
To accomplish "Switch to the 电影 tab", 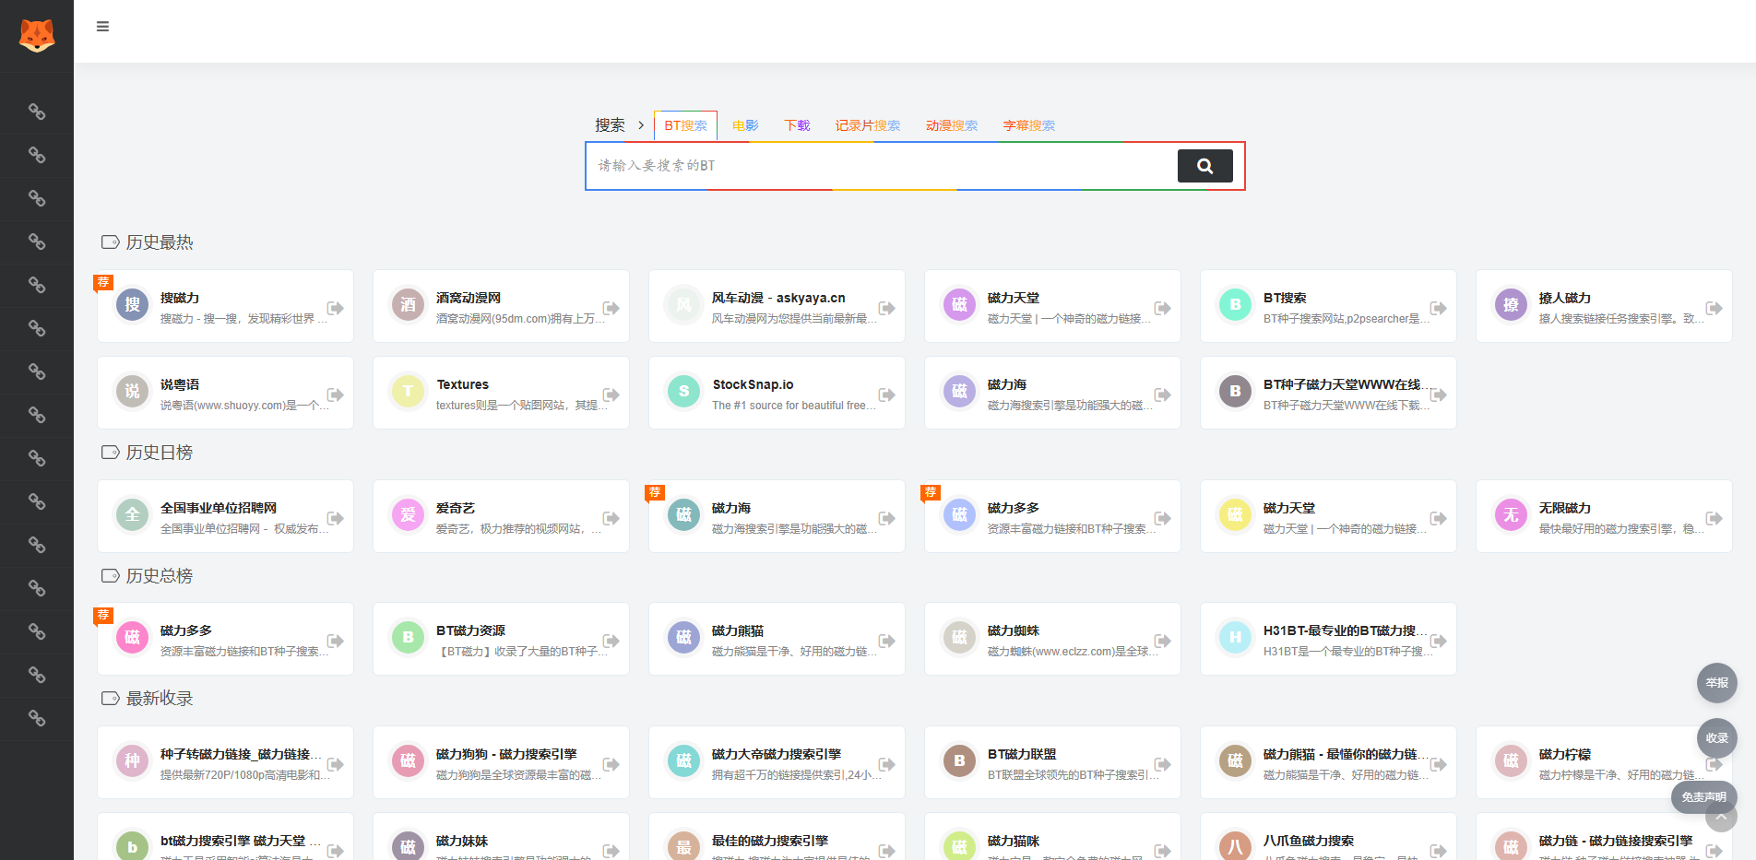I will [744, 125].
